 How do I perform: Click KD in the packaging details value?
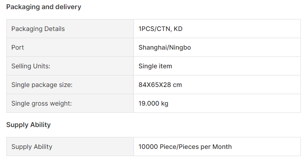178,29
